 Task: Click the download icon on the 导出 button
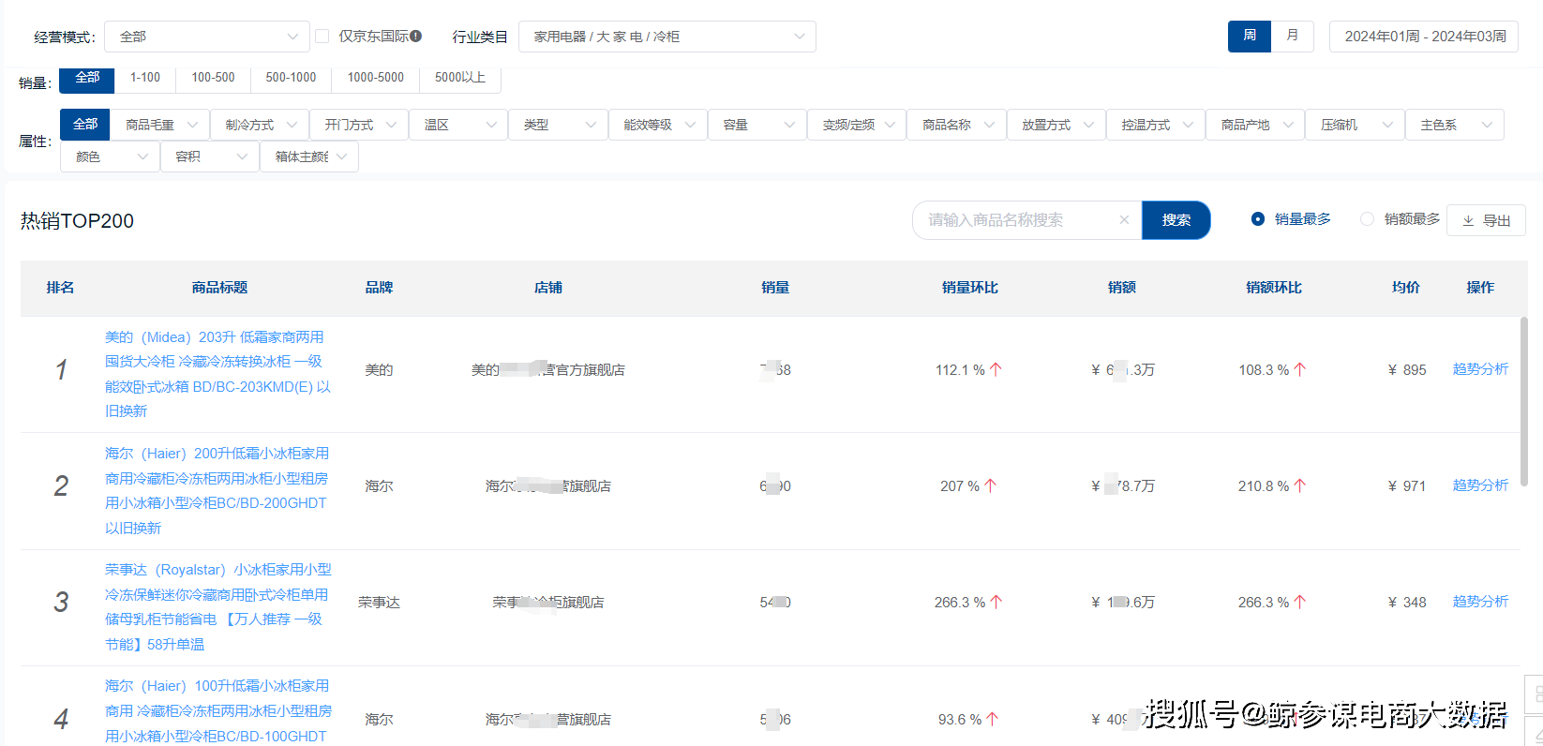pyautogui.click(x=1468, y=221)
